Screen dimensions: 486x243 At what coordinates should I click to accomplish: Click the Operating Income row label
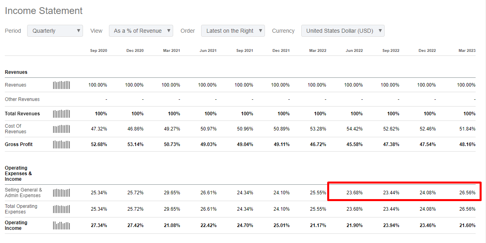point(16,225)
